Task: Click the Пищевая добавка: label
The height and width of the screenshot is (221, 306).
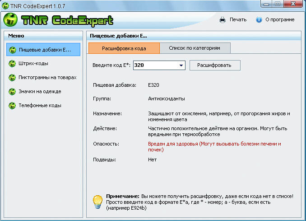Action: (115, 85)
